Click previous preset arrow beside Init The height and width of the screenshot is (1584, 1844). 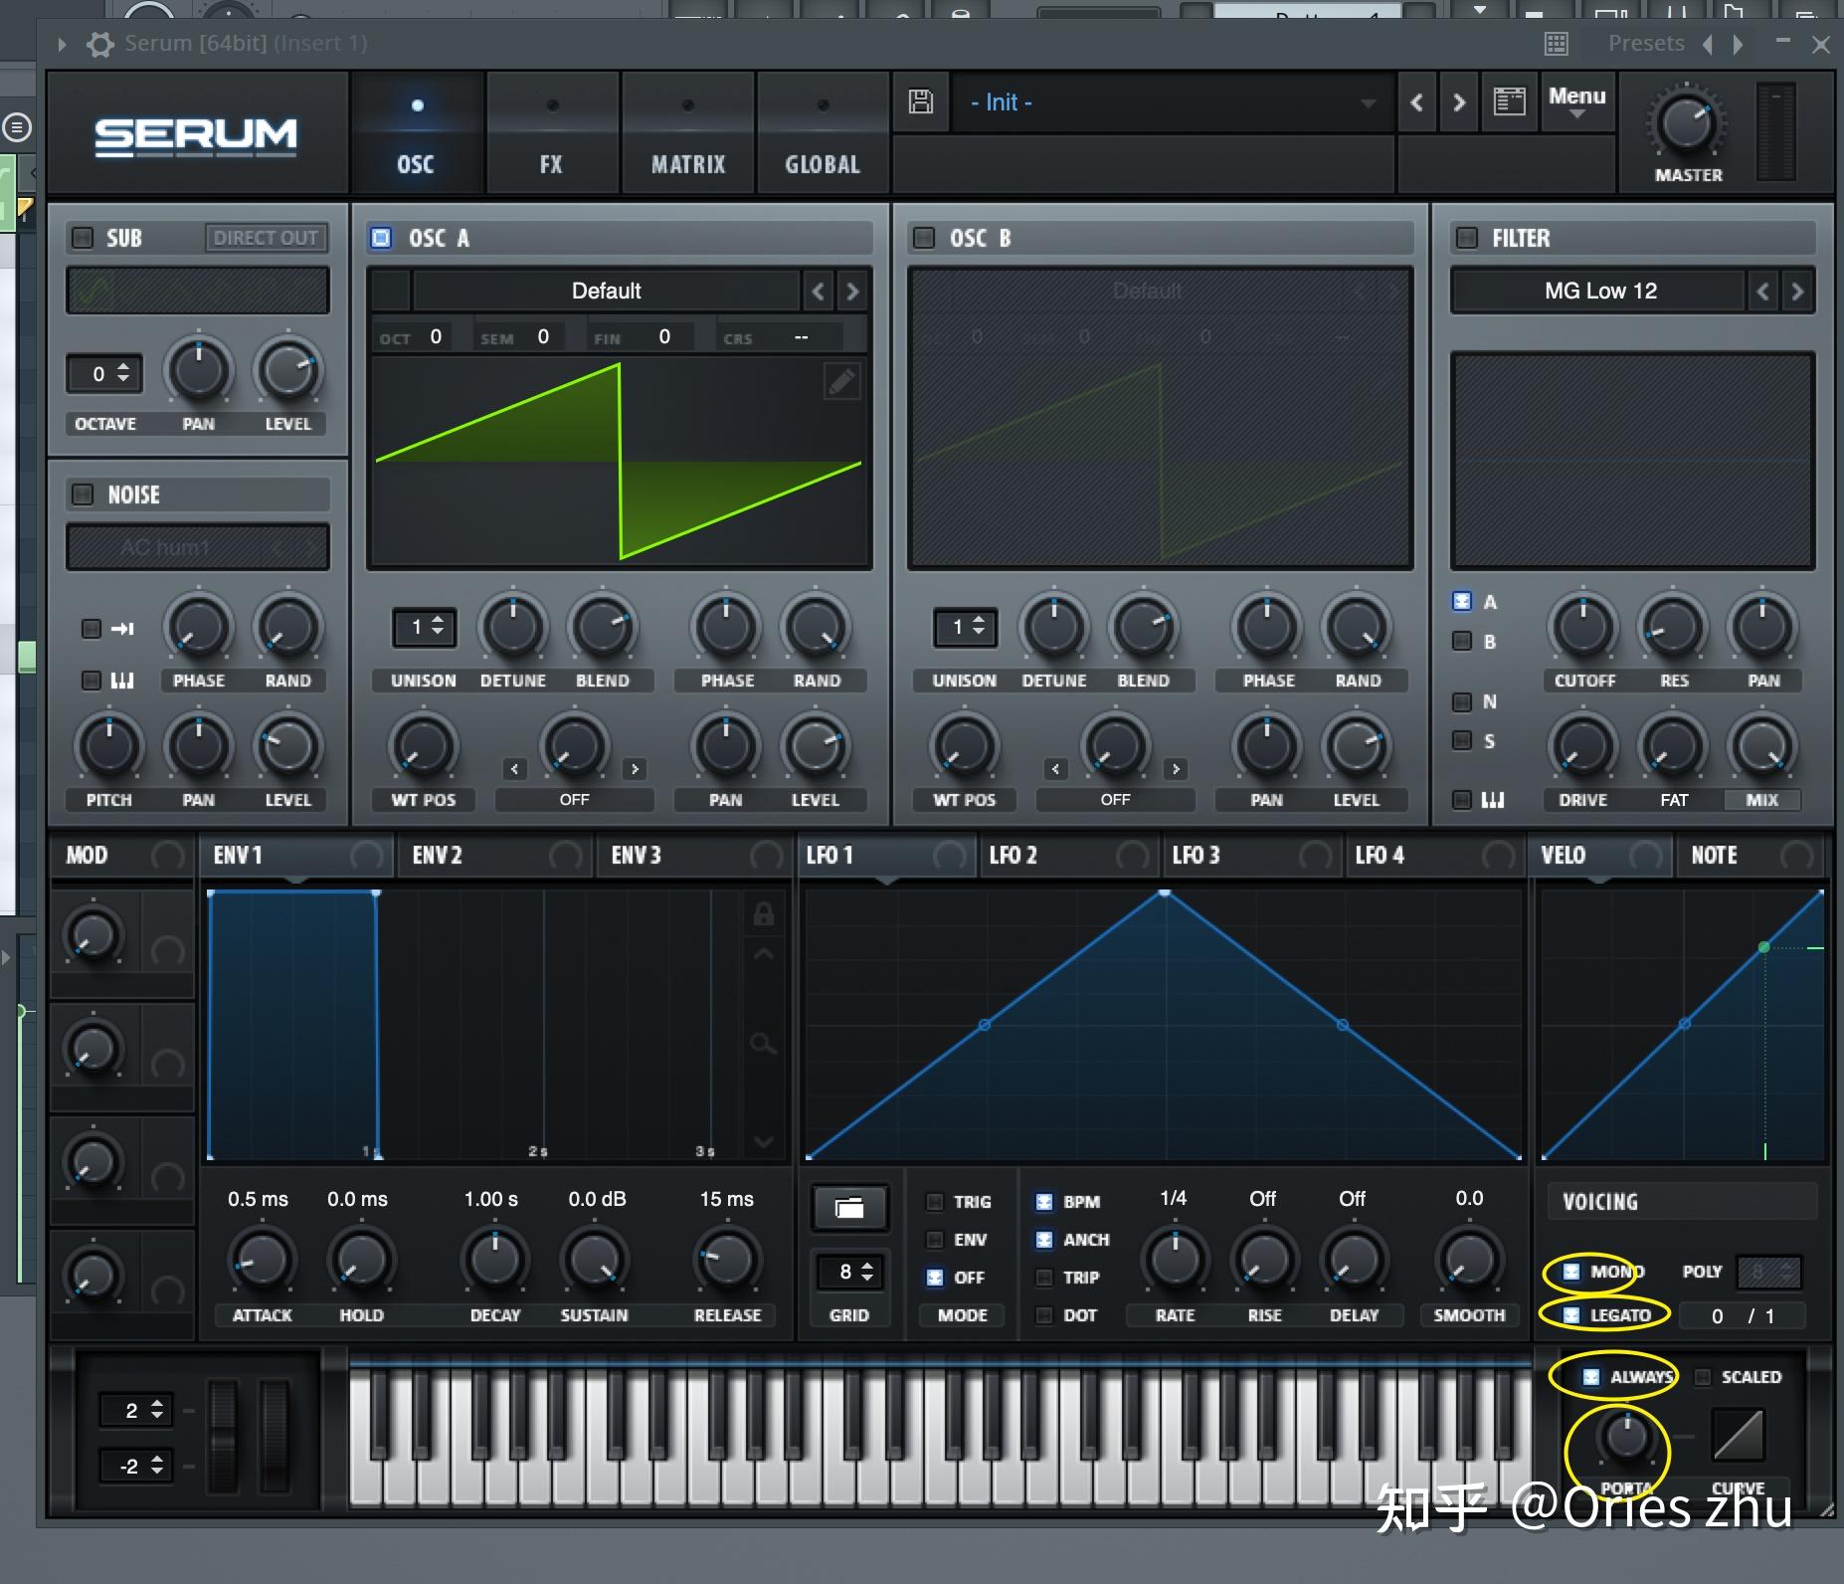(x=1417, y=102)
